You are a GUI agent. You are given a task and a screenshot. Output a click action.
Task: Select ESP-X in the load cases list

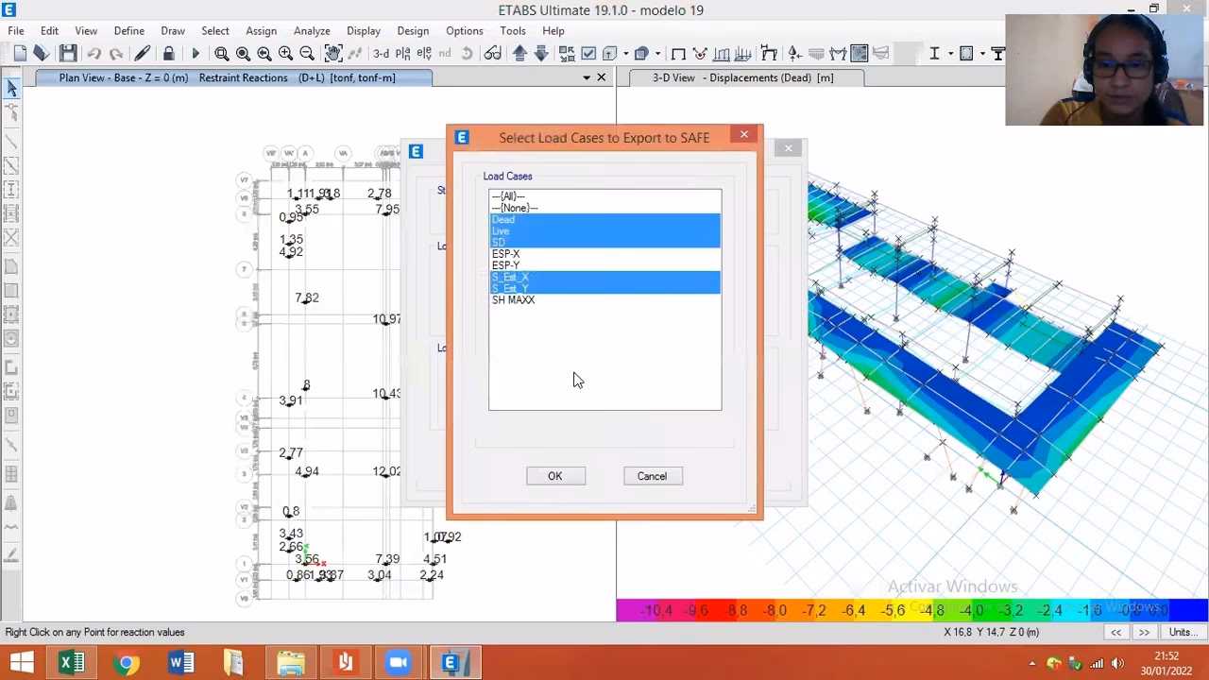506,254
